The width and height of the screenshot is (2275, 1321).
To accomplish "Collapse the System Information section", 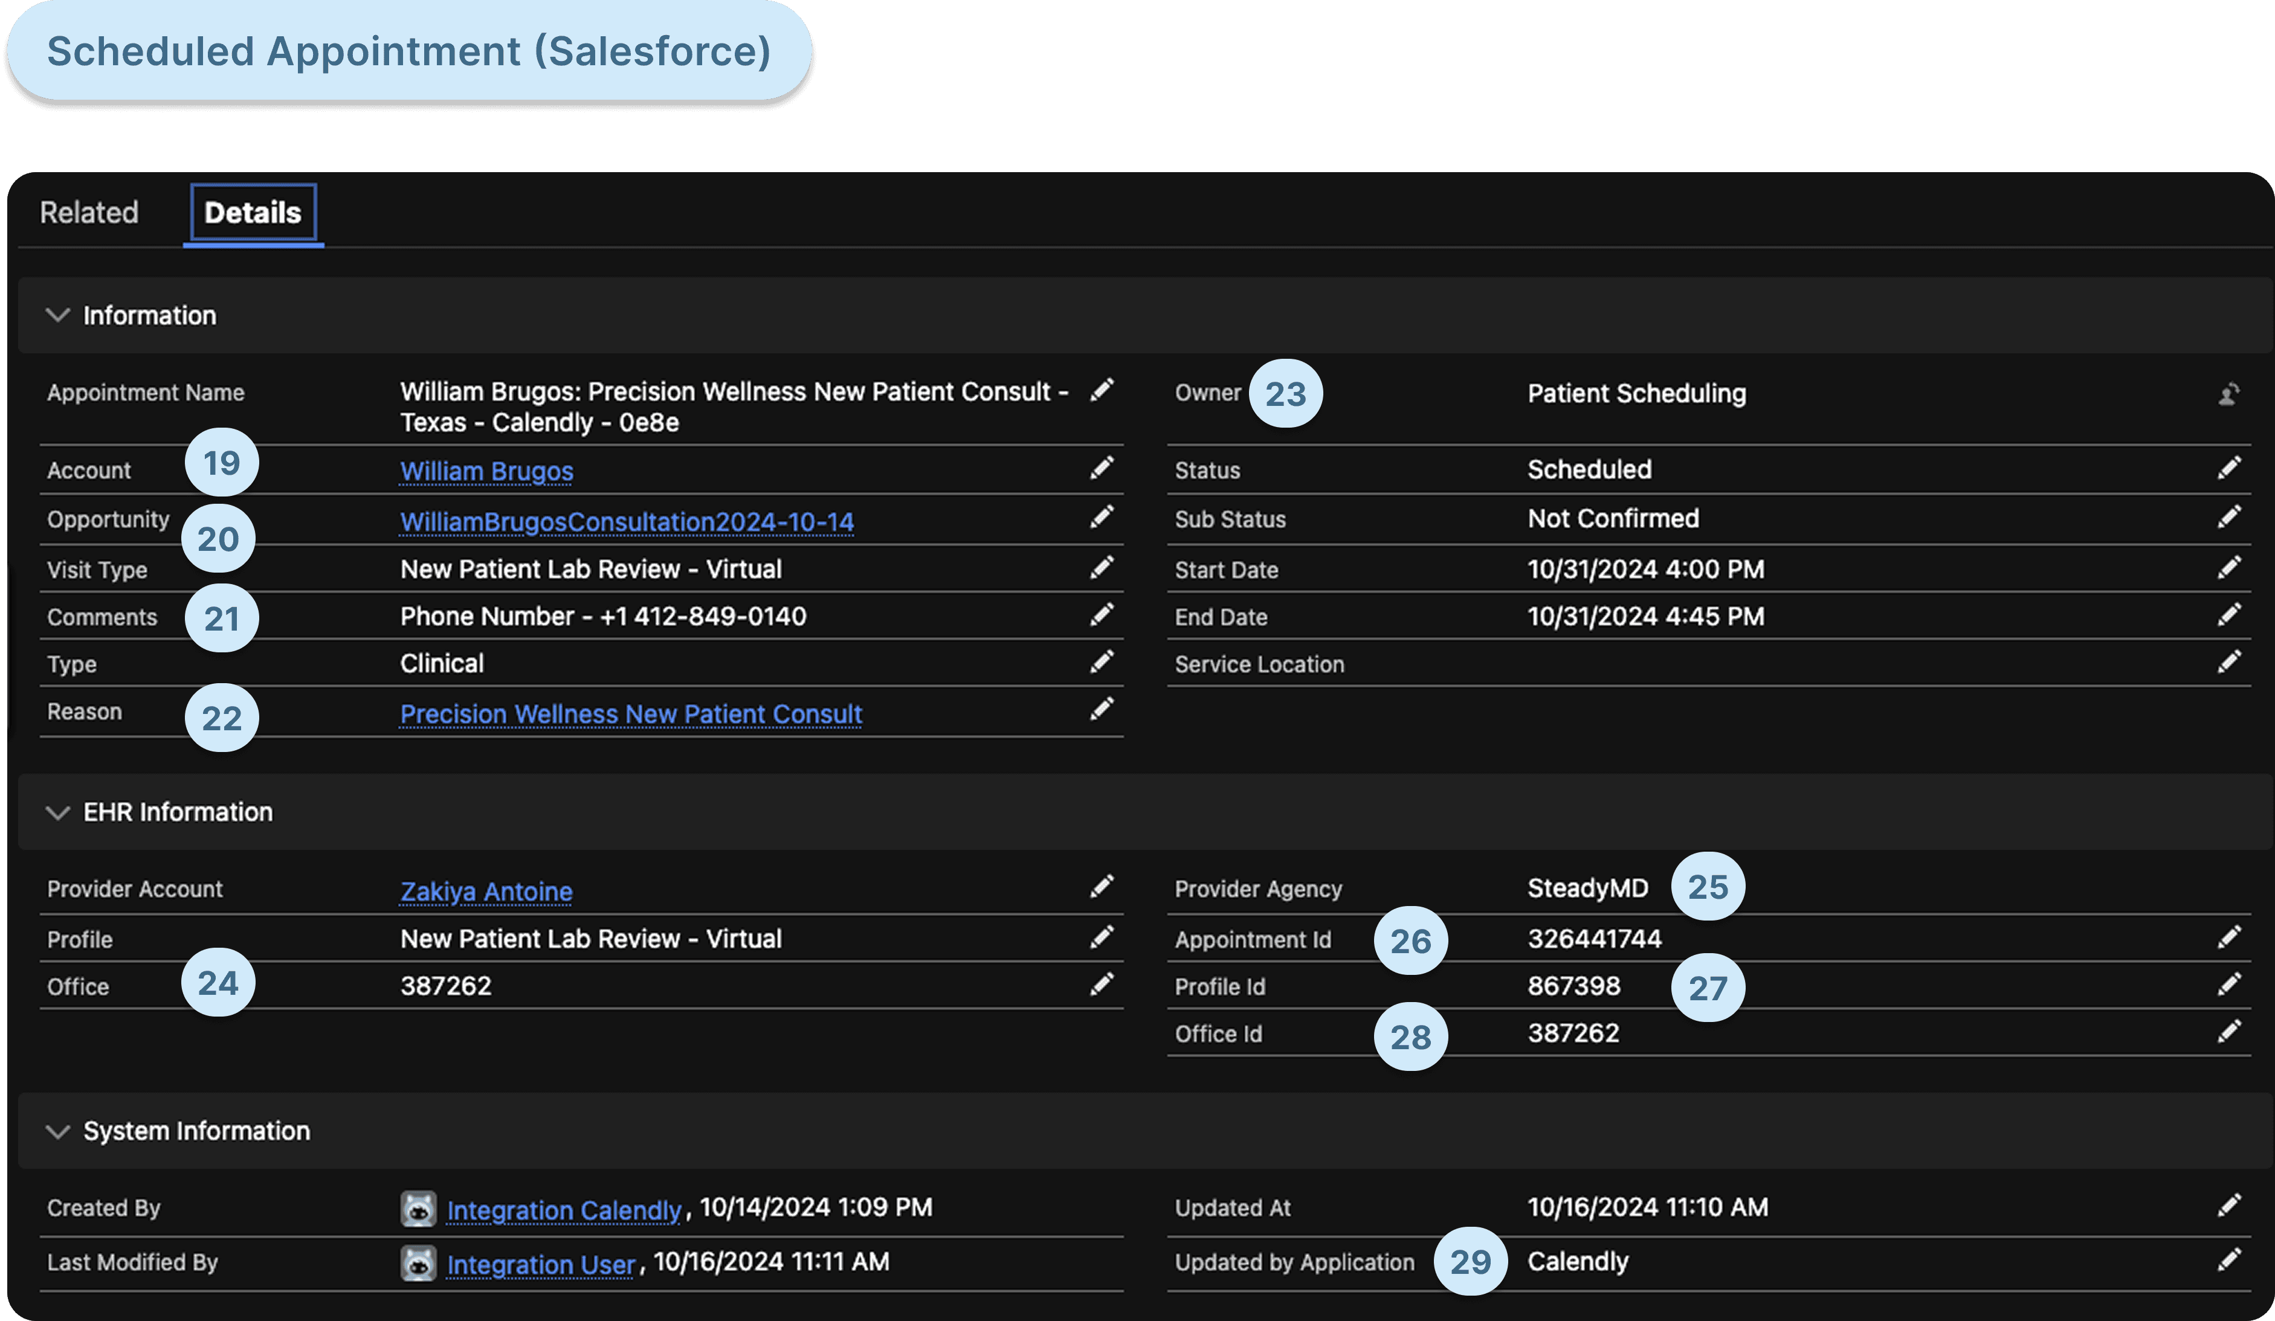I will [58, 1131].
